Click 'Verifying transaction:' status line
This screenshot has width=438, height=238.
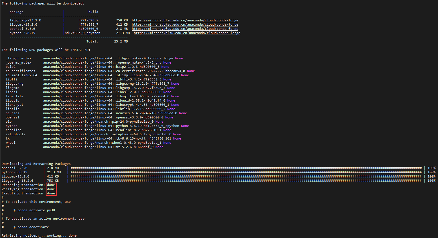(28, 189)
